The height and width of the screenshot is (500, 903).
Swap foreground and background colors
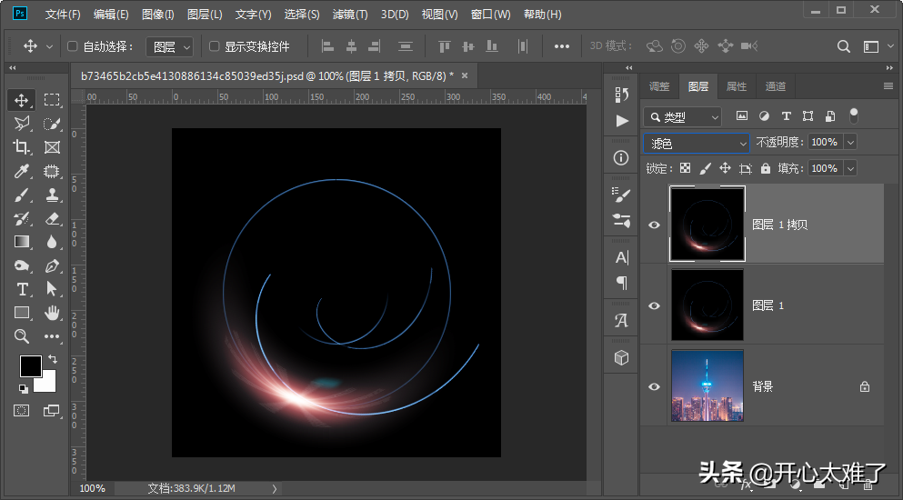coord(53,359)
